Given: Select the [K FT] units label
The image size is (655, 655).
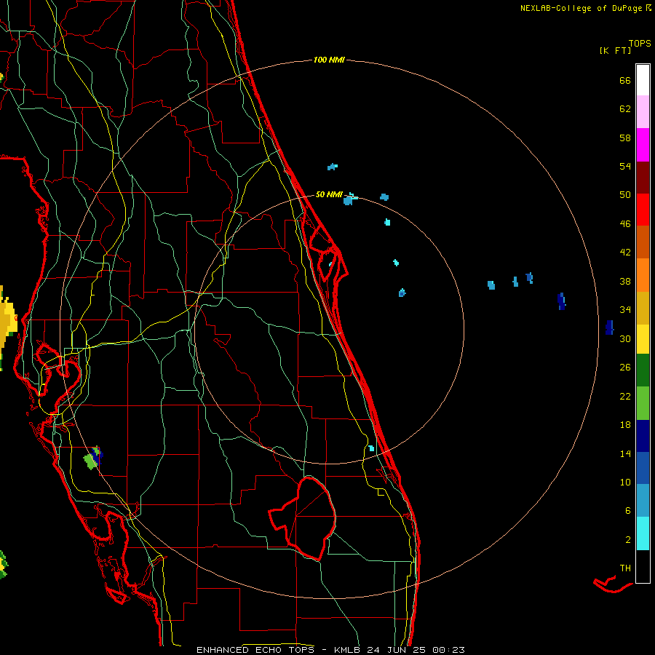Looking at the screenshot, I should coord(615,50).
